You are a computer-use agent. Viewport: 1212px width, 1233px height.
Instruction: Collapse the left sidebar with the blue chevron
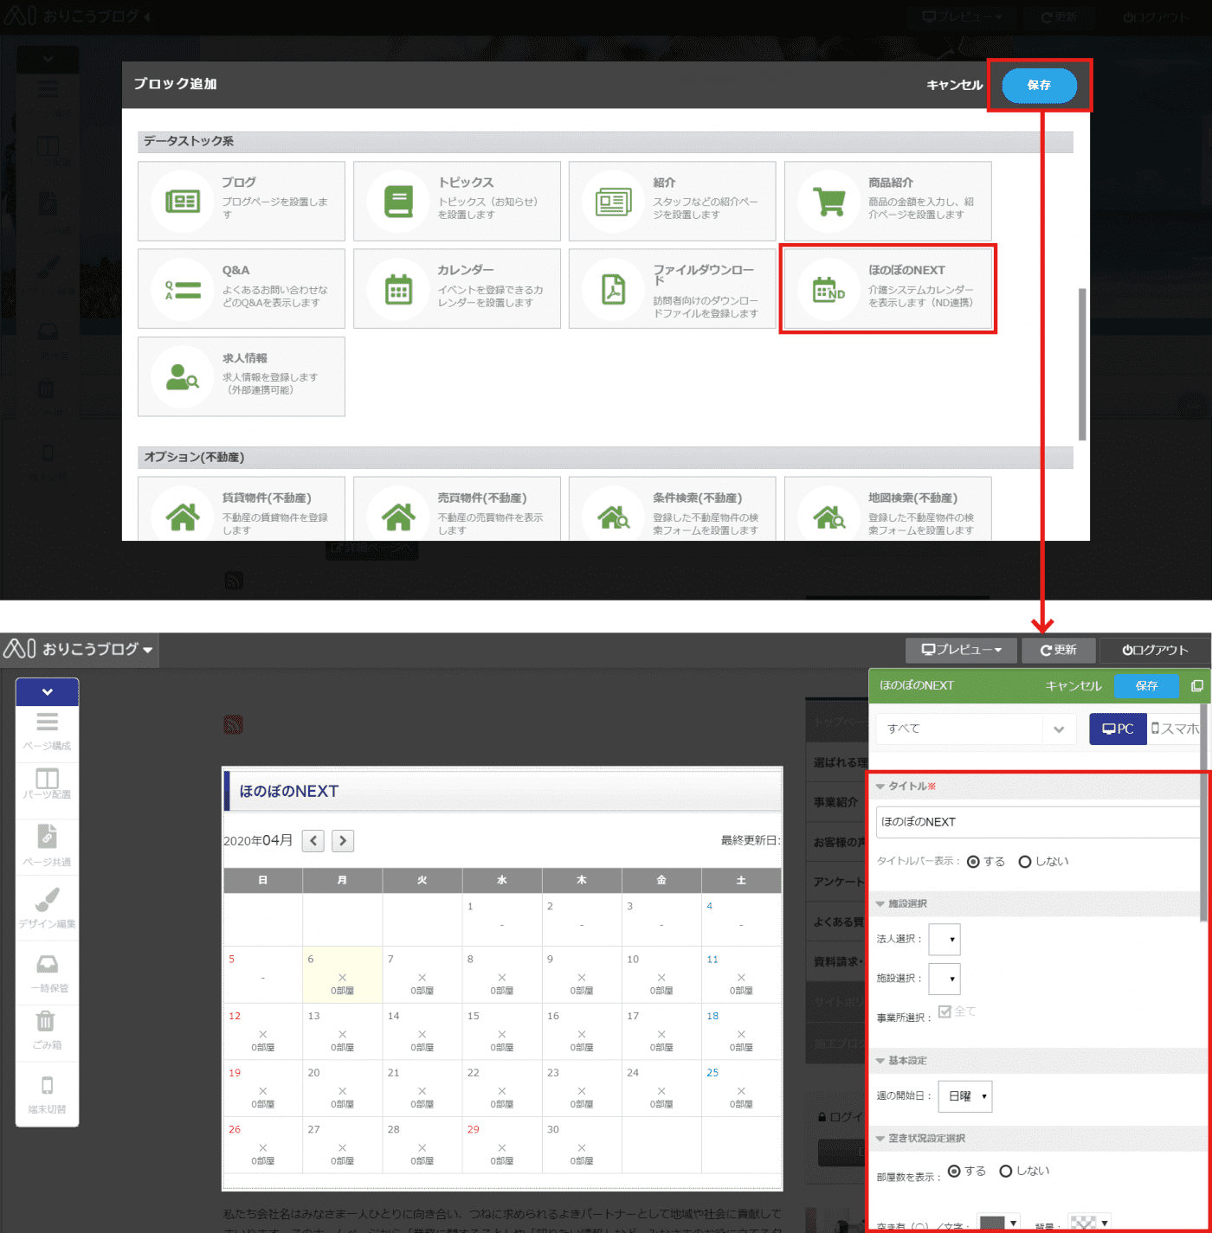click(48, 691)
